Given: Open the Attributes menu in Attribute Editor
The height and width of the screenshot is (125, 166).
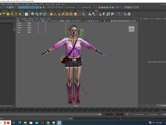Looking at the screenshot, I should tap(158, 19).
